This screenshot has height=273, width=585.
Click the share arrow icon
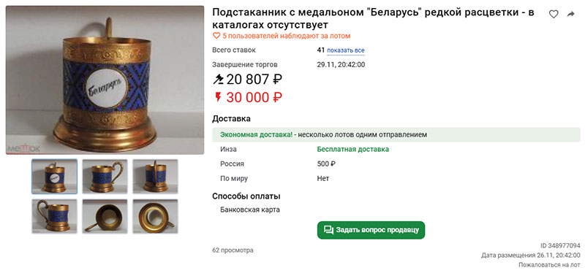pos(571,14)
